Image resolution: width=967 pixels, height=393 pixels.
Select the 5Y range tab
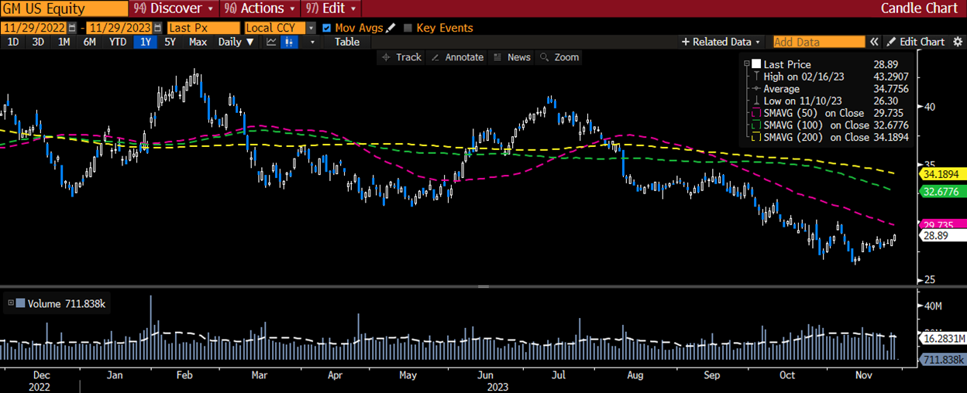170,42
